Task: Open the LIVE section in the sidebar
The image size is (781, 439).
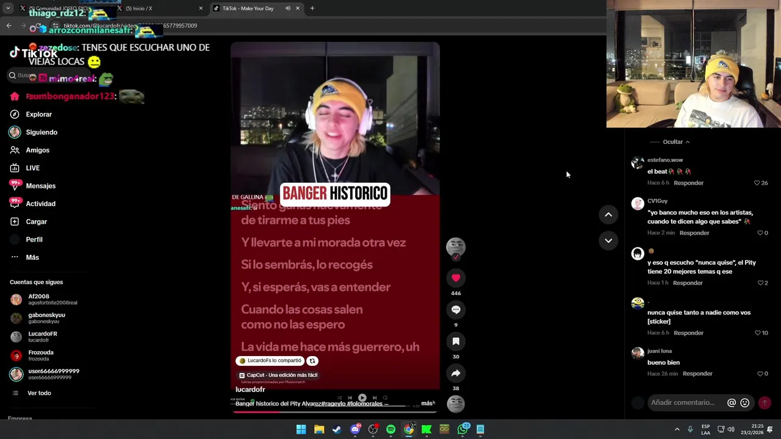Action: [x=33, y=168]
